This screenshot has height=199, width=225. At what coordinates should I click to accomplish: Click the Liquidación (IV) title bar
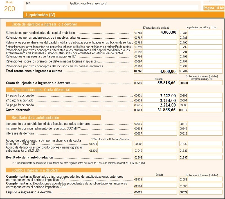tap(124, 15)
